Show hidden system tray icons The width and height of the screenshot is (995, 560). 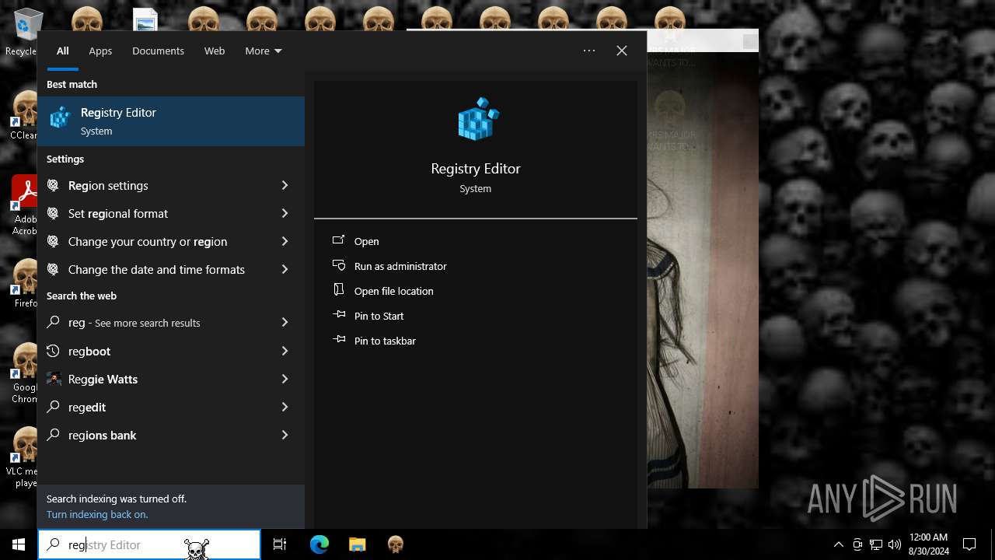[838, 544]
